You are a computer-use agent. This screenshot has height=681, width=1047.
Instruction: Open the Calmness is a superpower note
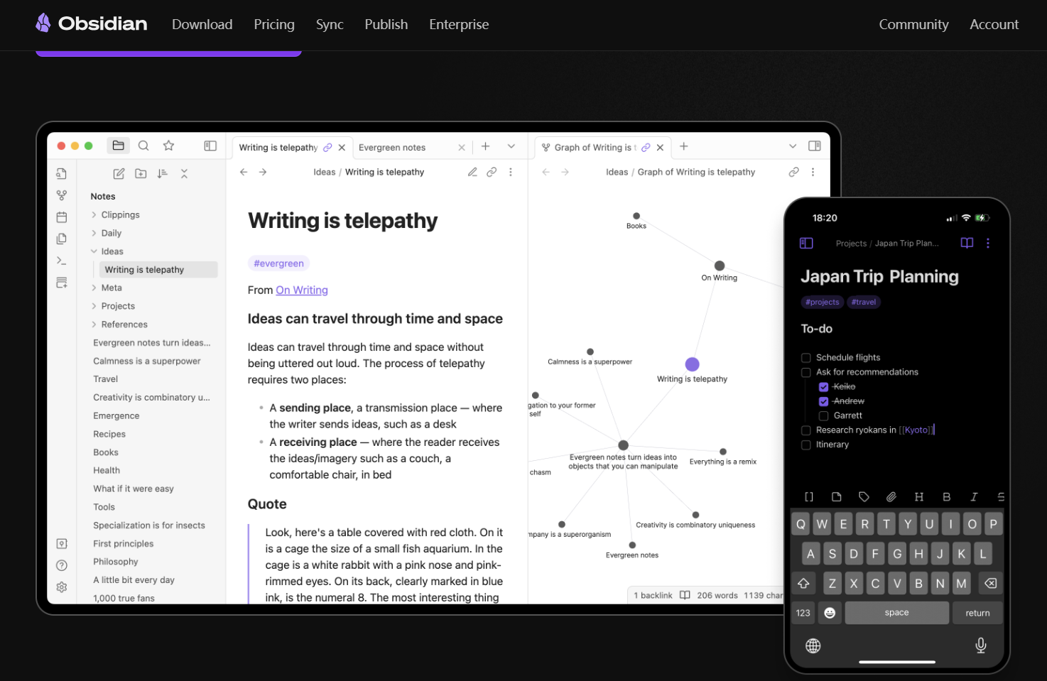coord(147,361)
